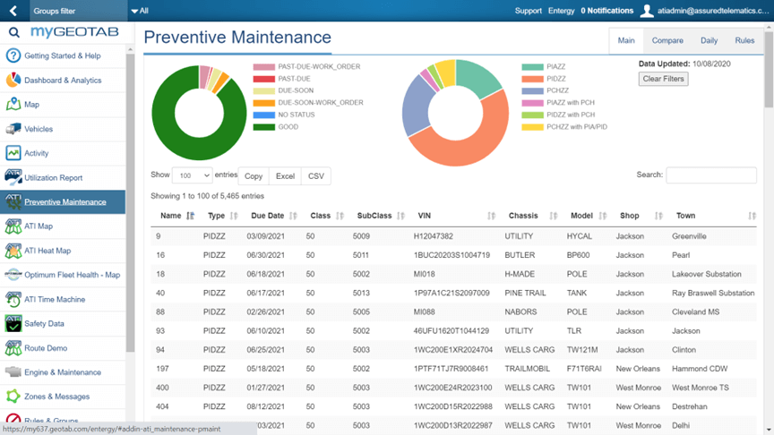The width and height of the screenshot is (774, 435).
Task: Open the Entergy database link
Action: click(x=562, y=11)
